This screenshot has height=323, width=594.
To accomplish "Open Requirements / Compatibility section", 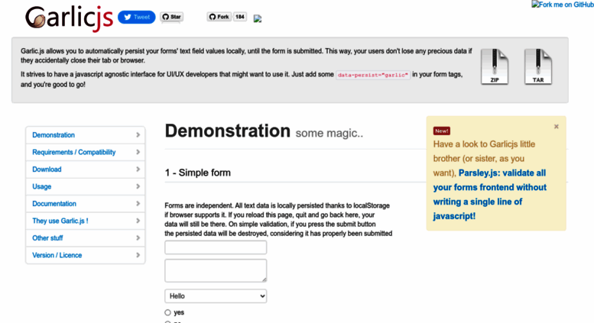I will tap(85, 152).
